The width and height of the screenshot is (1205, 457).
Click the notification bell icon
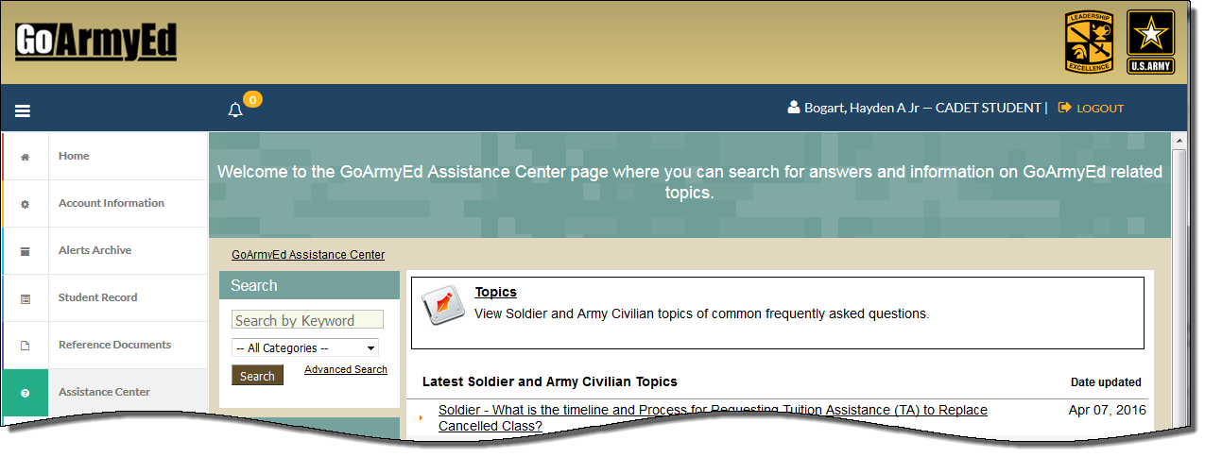(235, 110)
